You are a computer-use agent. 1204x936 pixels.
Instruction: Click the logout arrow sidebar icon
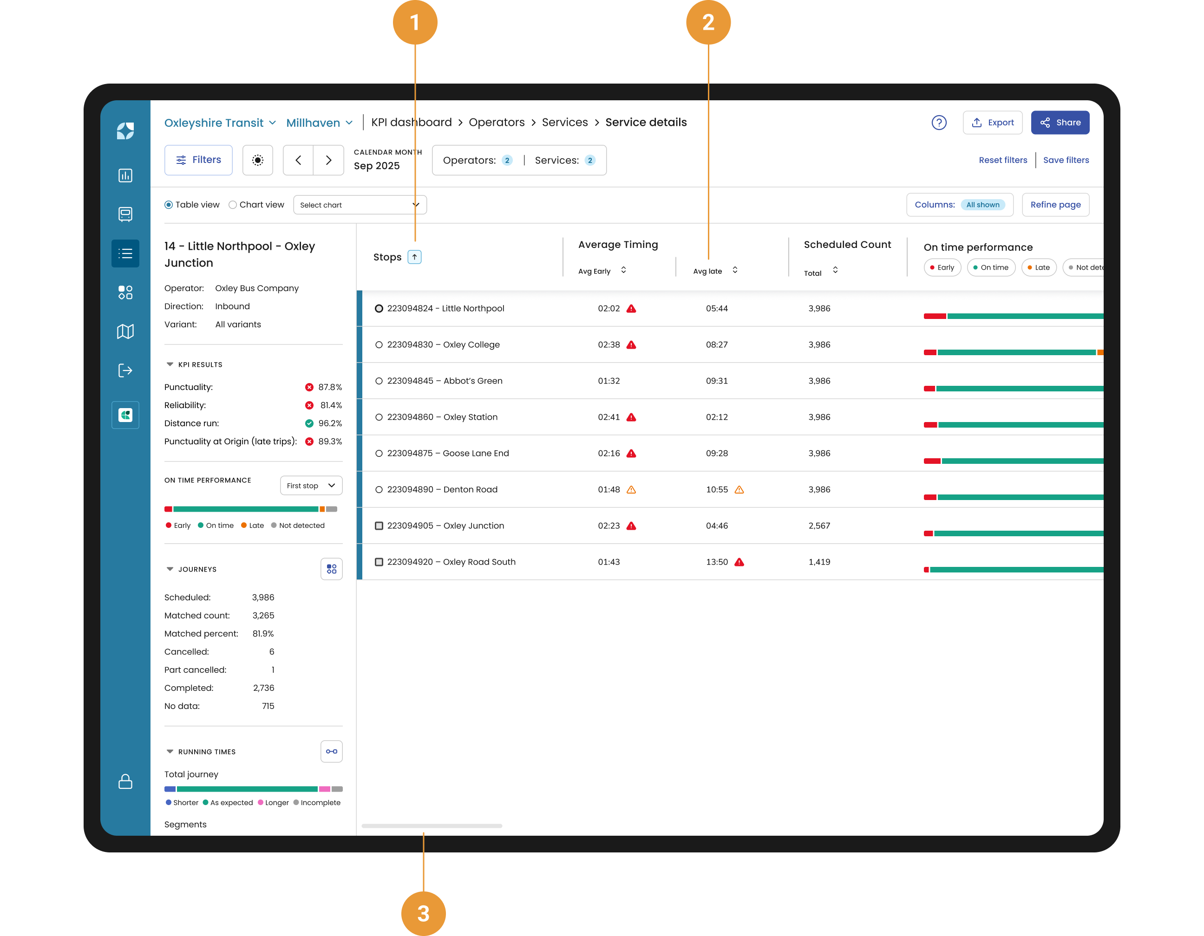pos(125,370)
